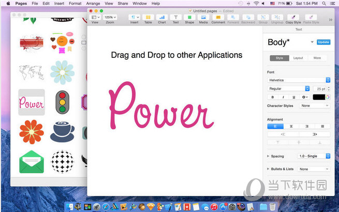The width and height of the screenshot is (339, 212).
Task: Open the Character Styles dropdown
Action: click(x=314, y=105)
